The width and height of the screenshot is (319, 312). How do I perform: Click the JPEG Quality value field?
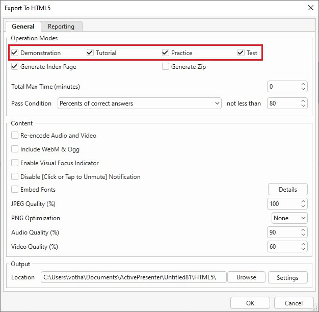point(283,204)
